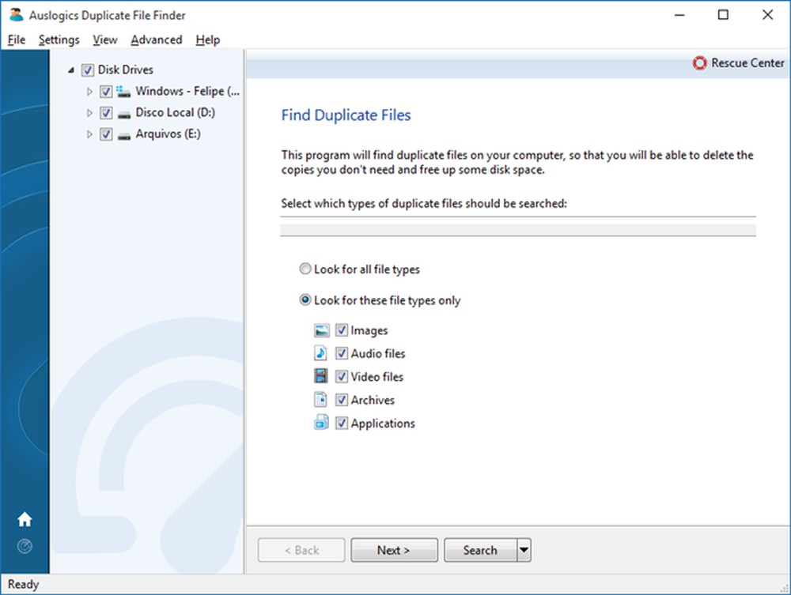
Task: Click the Audio files music note icon
Action: (x=321, y=353)
